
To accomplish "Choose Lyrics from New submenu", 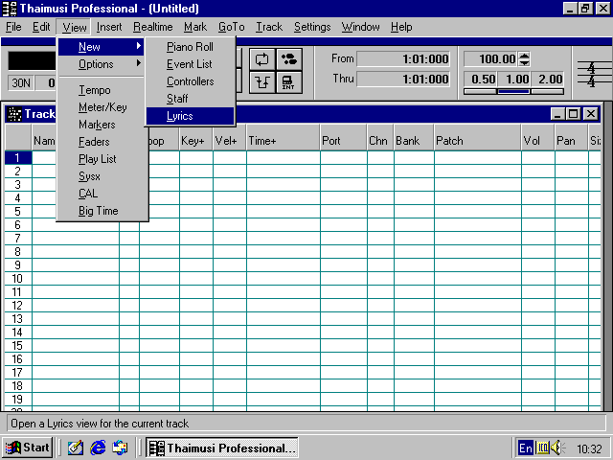I will 190,116.
